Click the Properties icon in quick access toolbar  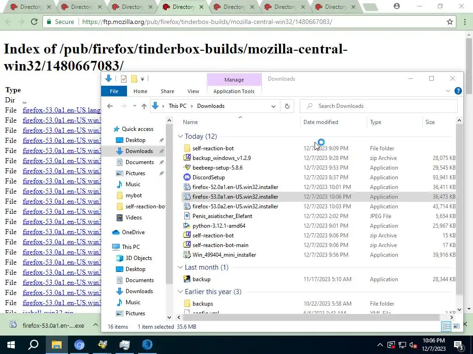coord(124,79)
